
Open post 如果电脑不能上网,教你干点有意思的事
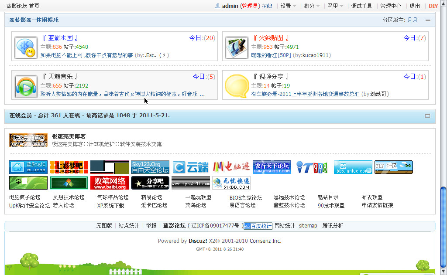click(x=87, y=55)
